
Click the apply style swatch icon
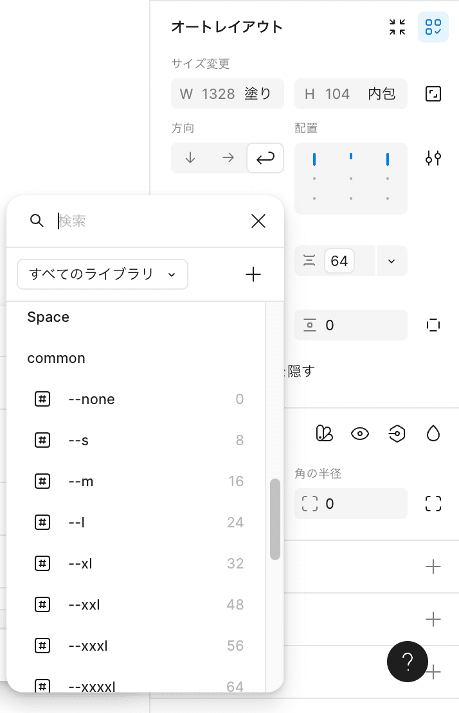coord(324,434)
